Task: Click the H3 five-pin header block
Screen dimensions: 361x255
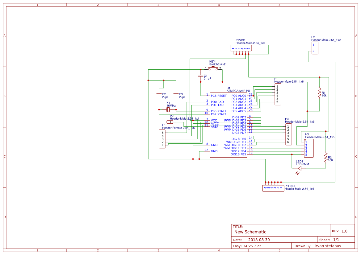Action: pyautogui.click(x=309, y=148)
